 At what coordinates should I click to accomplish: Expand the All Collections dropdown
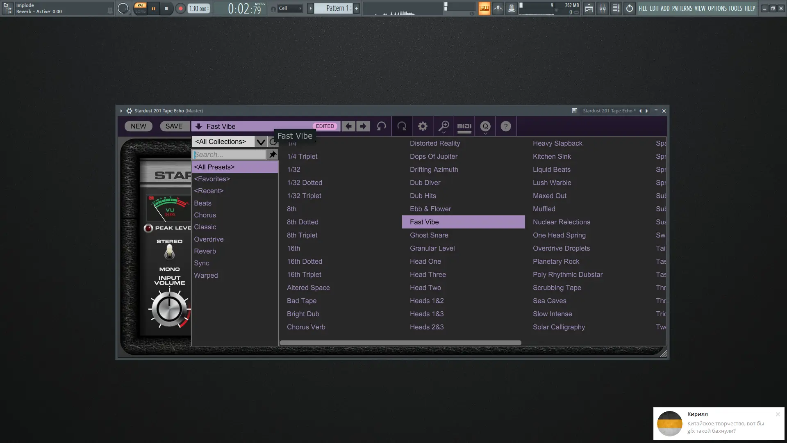point(261,142)
